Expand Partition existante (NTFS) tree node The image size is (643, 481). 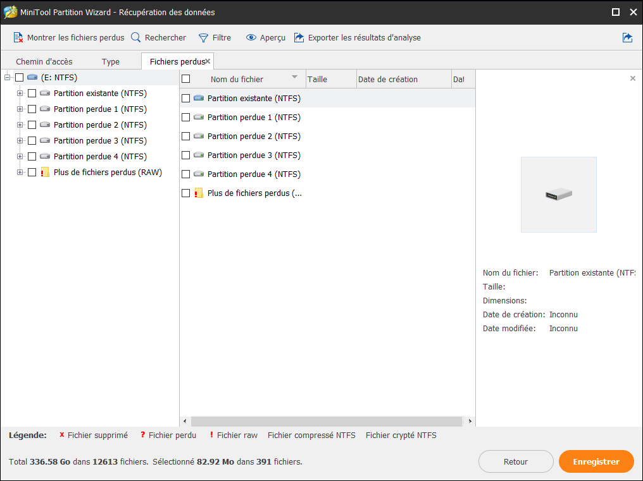[20, 94]
